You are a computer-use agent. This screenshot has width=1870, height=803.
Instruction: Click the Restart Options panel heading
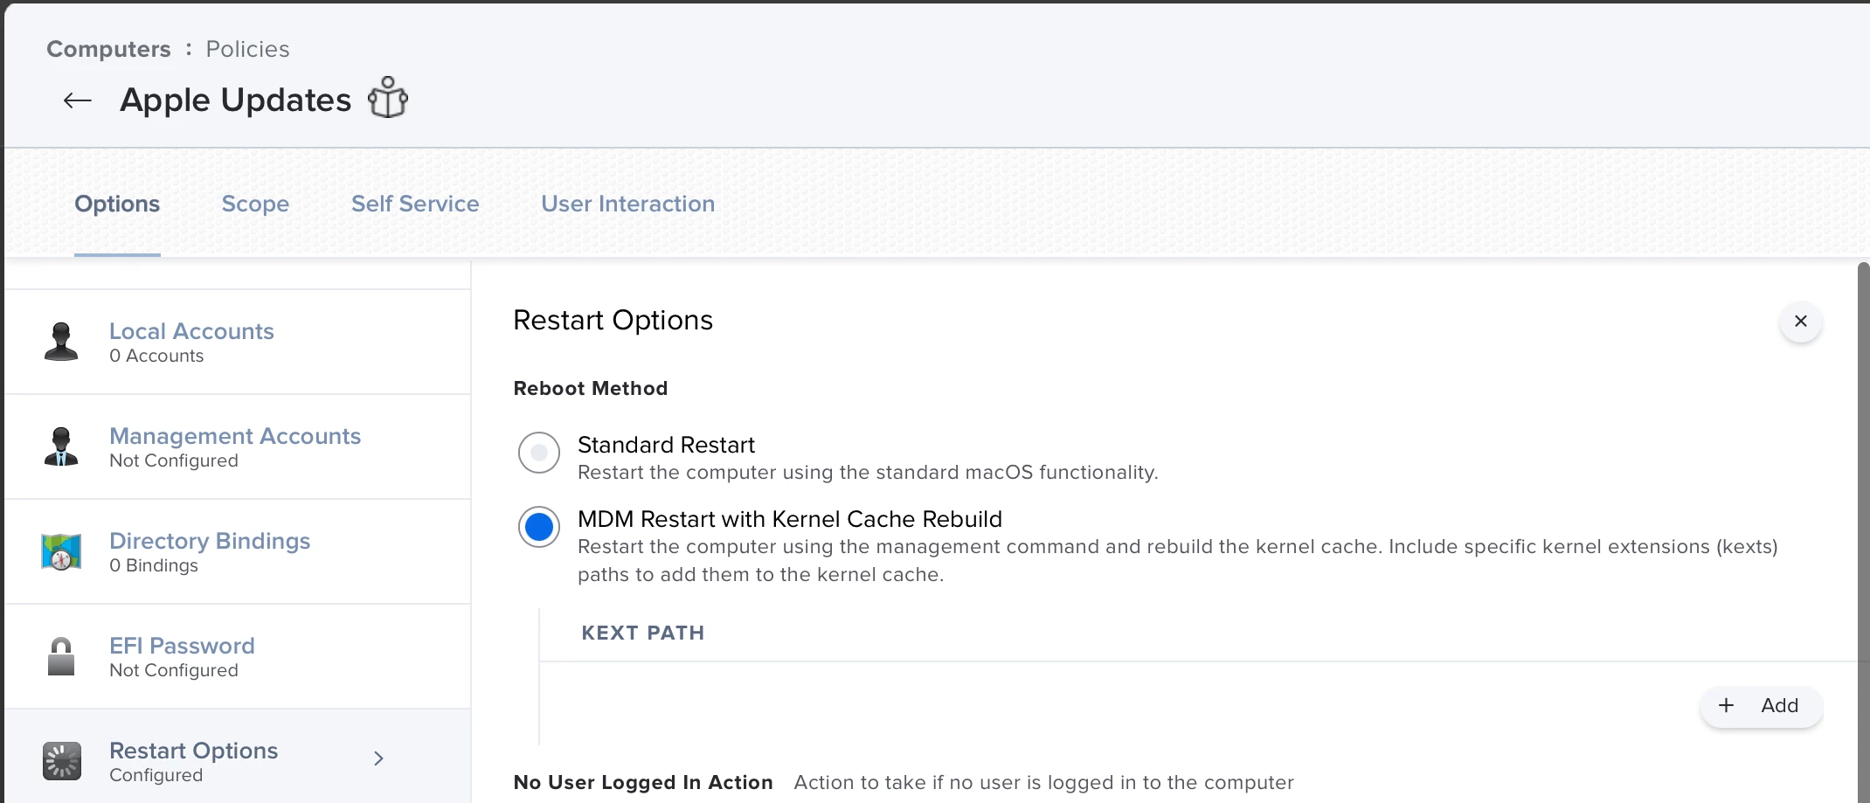(x=613, y=320)
